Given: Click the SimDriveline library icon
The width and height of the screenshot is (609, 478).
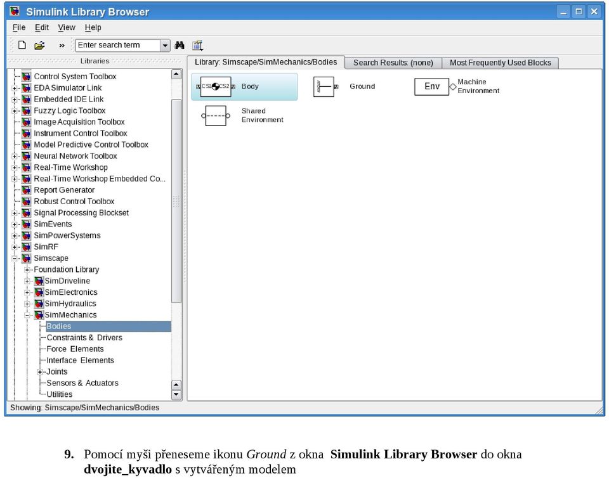Looking at the screenshot, I should 39,280.
